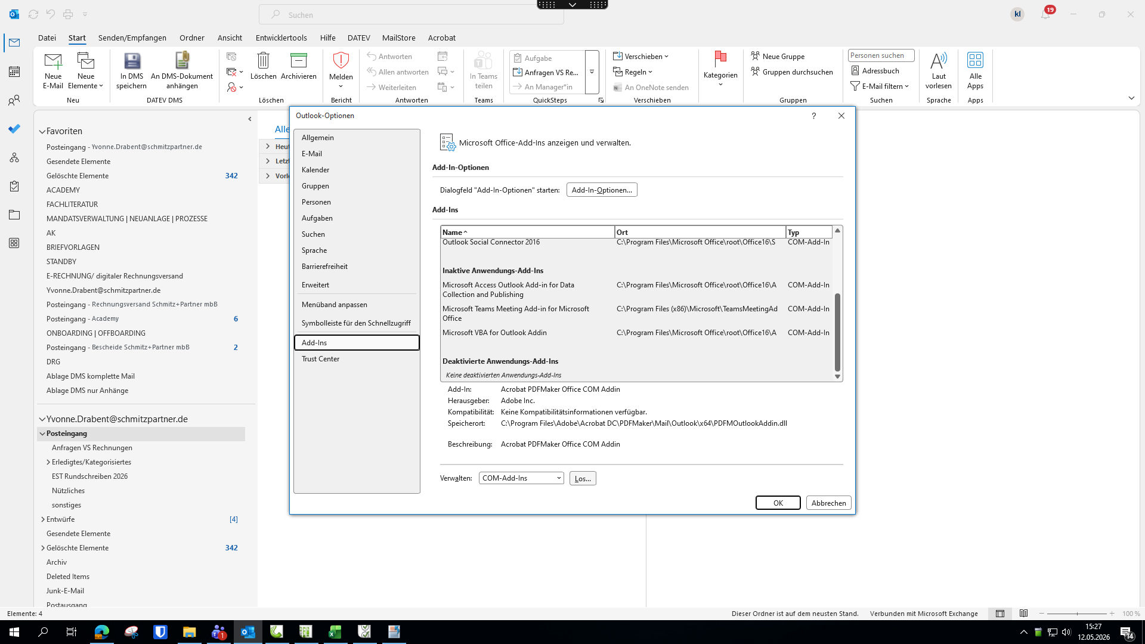Open To Do checkmark app in sidebar
1145x644 pixels.
tap(14, 129)
